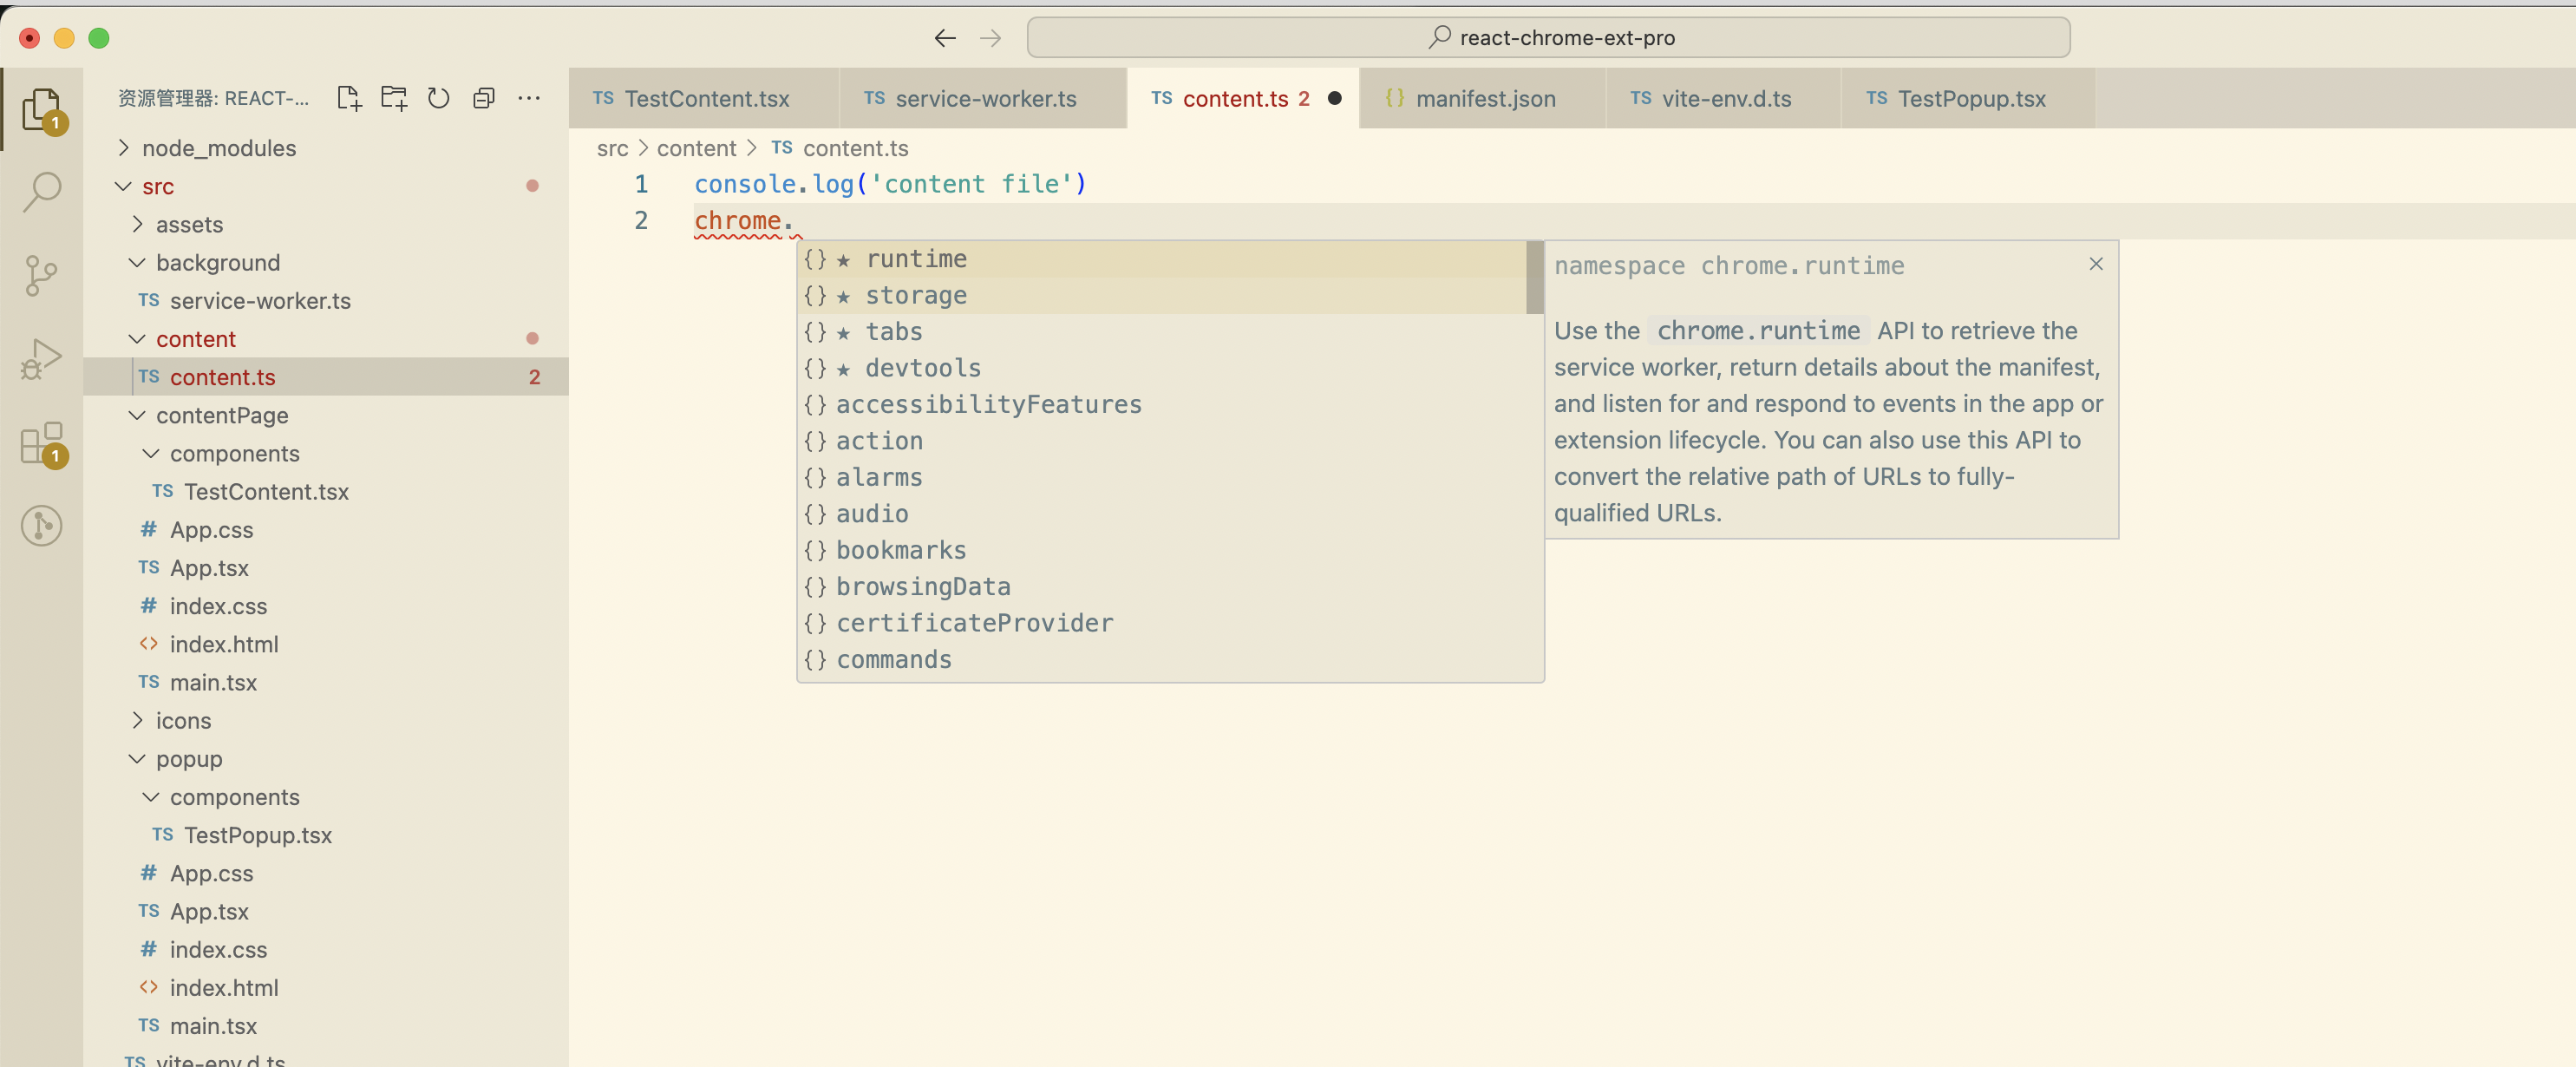Collapse all folders using the collapse icon
Screen dimensions: 2576x1067
pos(484,98)
